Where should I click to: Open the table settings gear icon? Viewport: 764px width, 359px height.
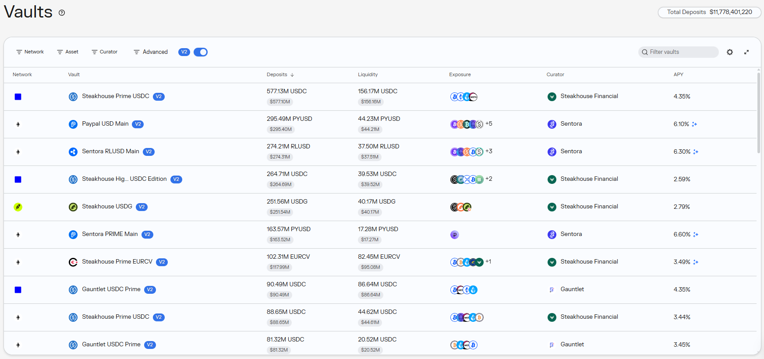pos(730,52)
